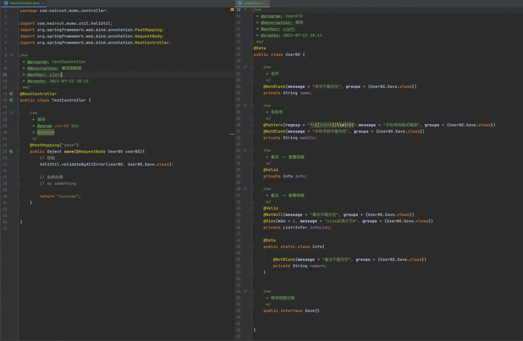Click 'ValiUtil.validateByAllError' method call
The image size is (523, 341).
(73, 164)
